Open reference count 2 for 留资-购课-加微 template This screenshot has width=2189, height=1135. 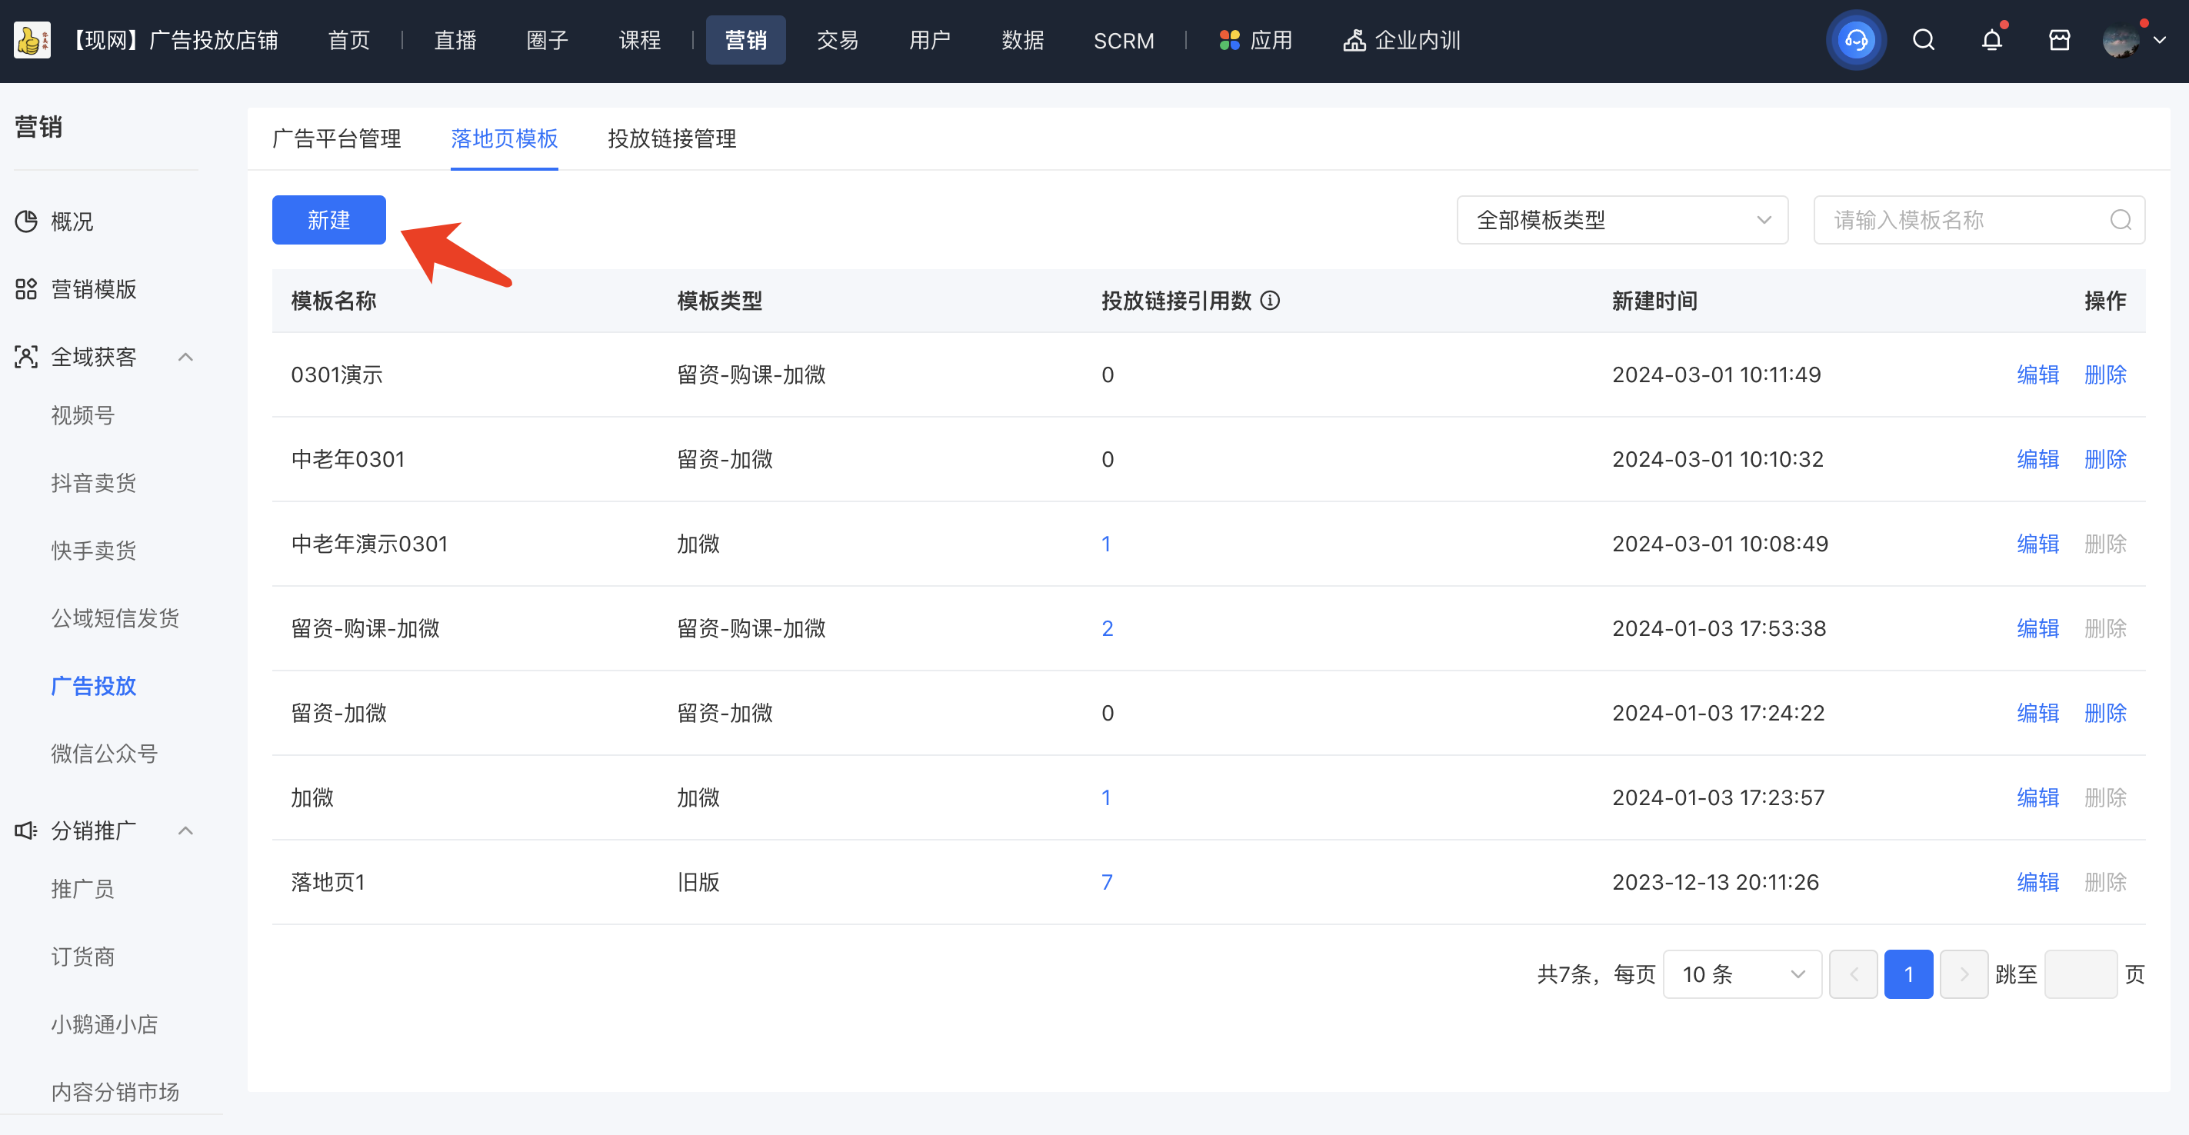pos(1108,627)
